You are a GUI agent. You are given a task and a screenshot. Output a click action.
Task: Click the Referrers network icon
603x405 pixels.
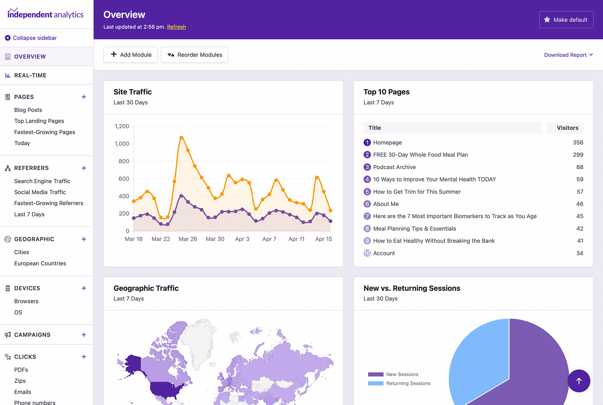8,168
